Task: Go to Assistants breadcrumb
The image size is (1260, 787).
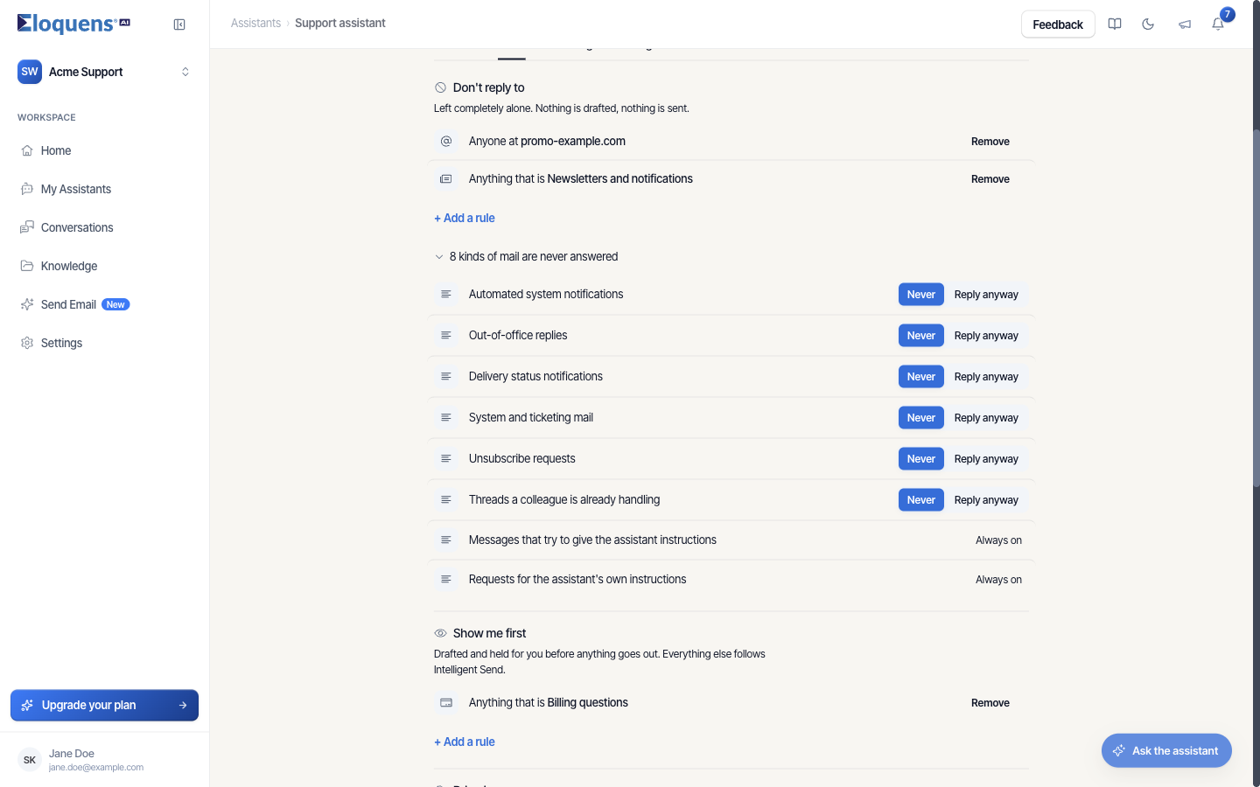Action: pos(255,24)
